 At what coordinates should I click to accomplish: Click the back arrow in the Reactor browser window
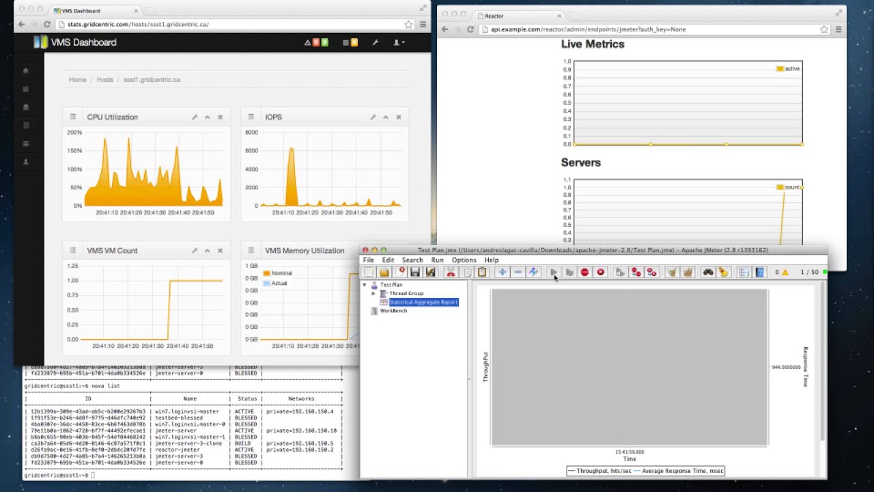(x=445, y=29)
